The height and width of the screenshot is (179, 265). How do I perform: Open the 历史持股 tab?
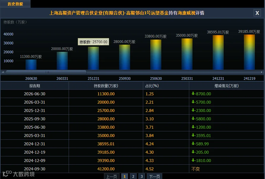(15, 4)
